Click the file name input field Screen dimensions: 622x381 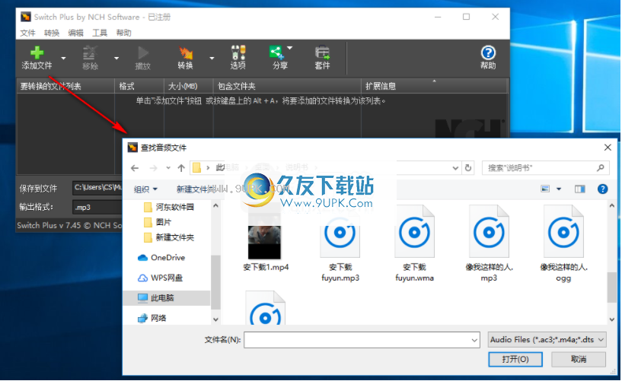click(362, 340)
